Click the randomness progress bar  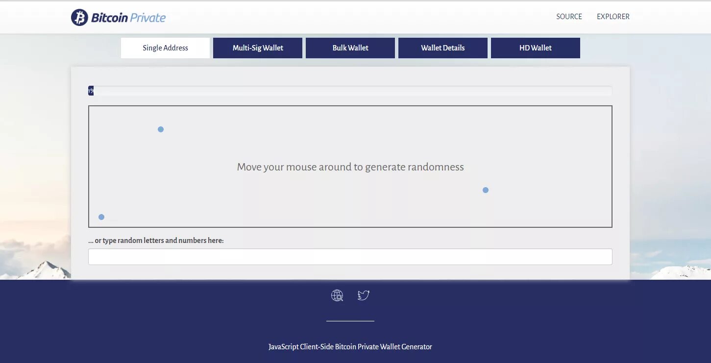[350, 91]
